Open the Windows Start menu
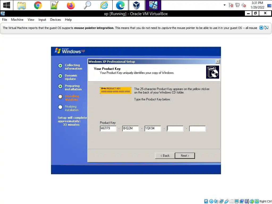The image size is (272, 204). [x=7, y=5]
